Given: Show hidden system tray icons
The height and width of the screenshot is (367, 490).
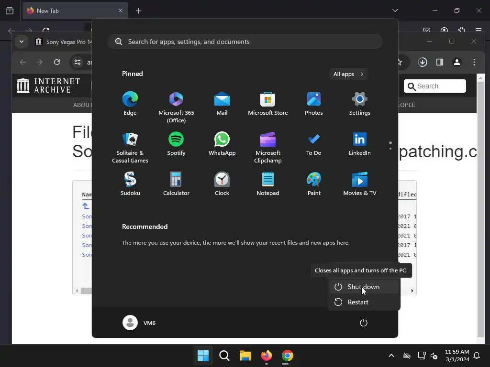Looking at the screenshot, I should tap(391, 356).
